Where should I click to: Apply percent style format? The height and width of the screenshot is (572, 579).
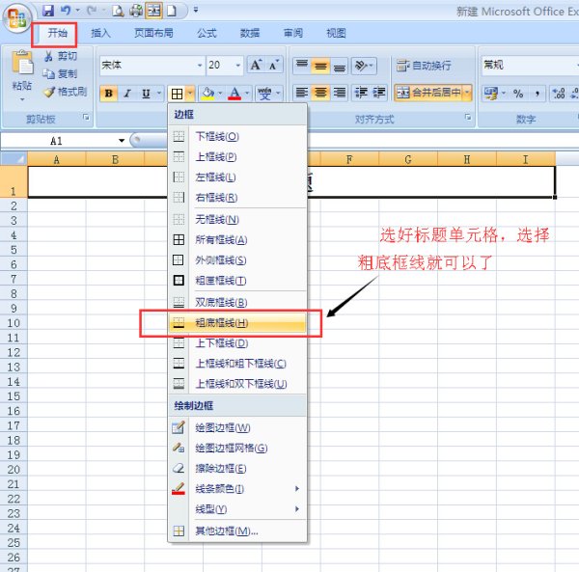[x=518, y=94]
